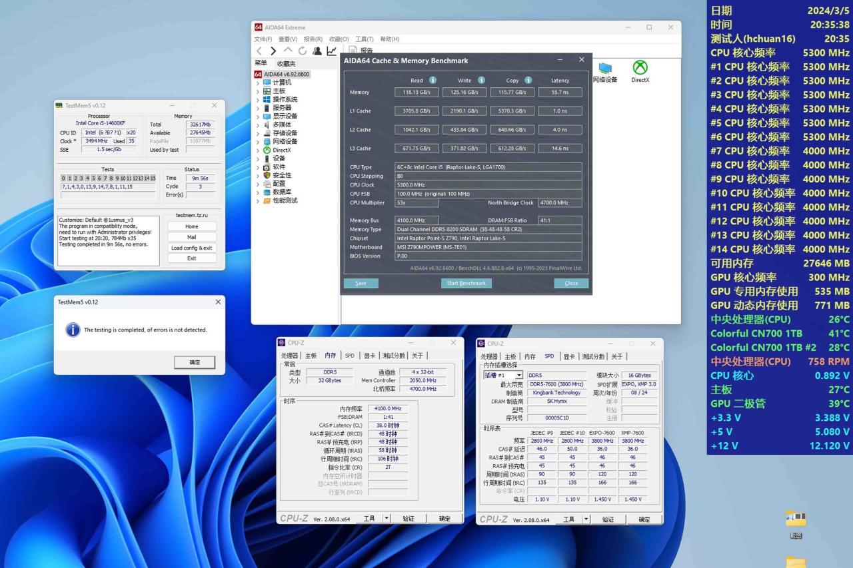Click Load config & exit in TestMem5

click(x=191, y=248)
